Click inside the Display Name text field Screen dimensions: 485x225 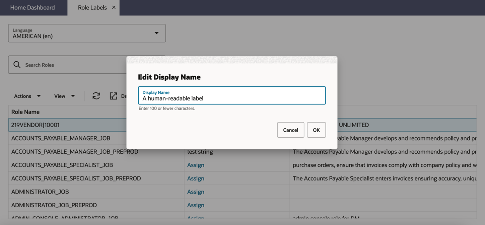(231, 98)
